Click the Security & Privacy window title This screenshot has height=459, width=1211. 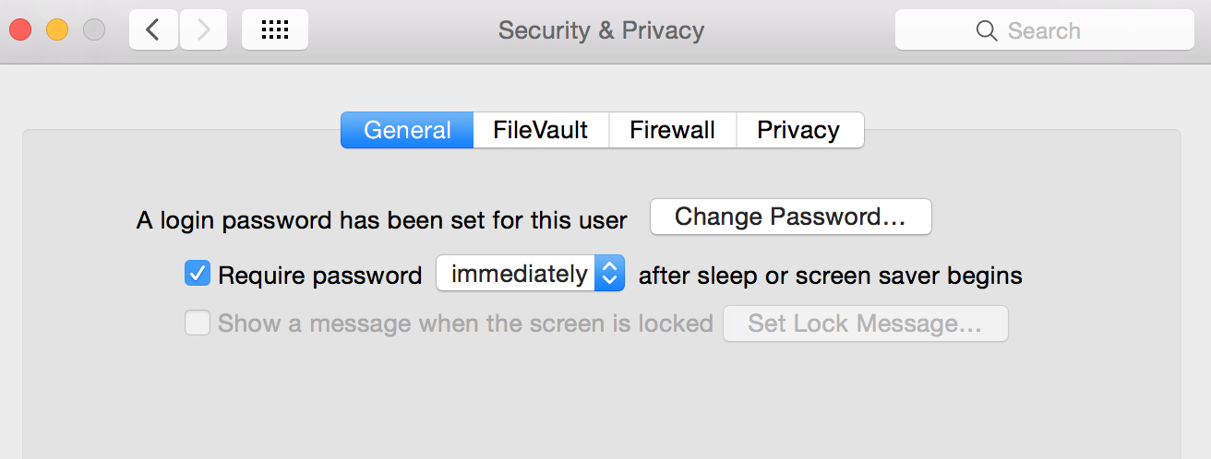[x=601, y=30]
